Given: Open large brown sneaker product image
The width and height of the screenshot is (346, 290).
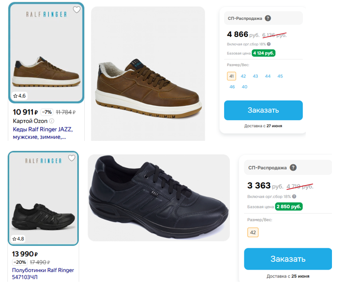Looking at the screenshot, I should 148,74.
